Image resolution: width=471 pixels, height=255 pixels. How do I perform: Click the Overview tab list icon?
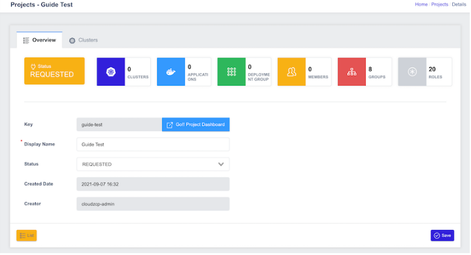coord(26,40)
